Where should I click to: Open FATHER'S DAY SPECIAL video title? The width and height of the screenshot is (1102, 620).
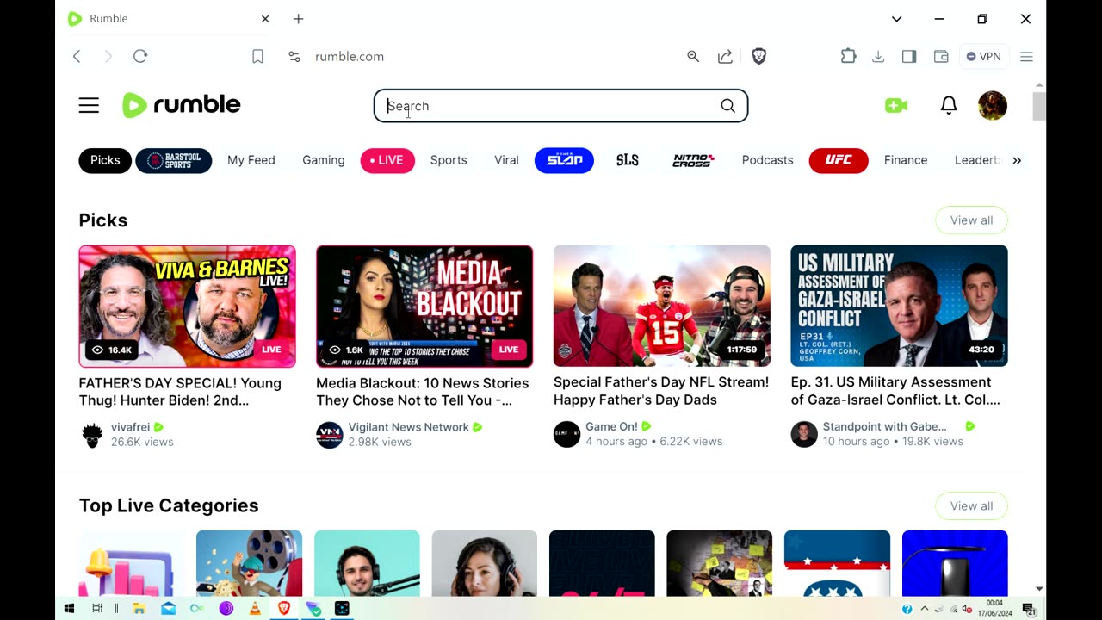(x=180, y=392)
